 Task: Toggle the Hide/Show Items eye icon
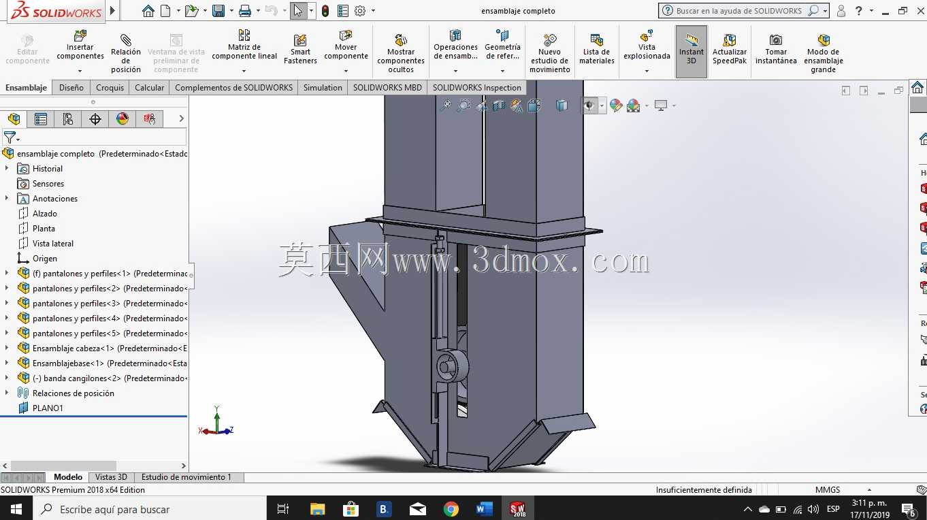589,105
